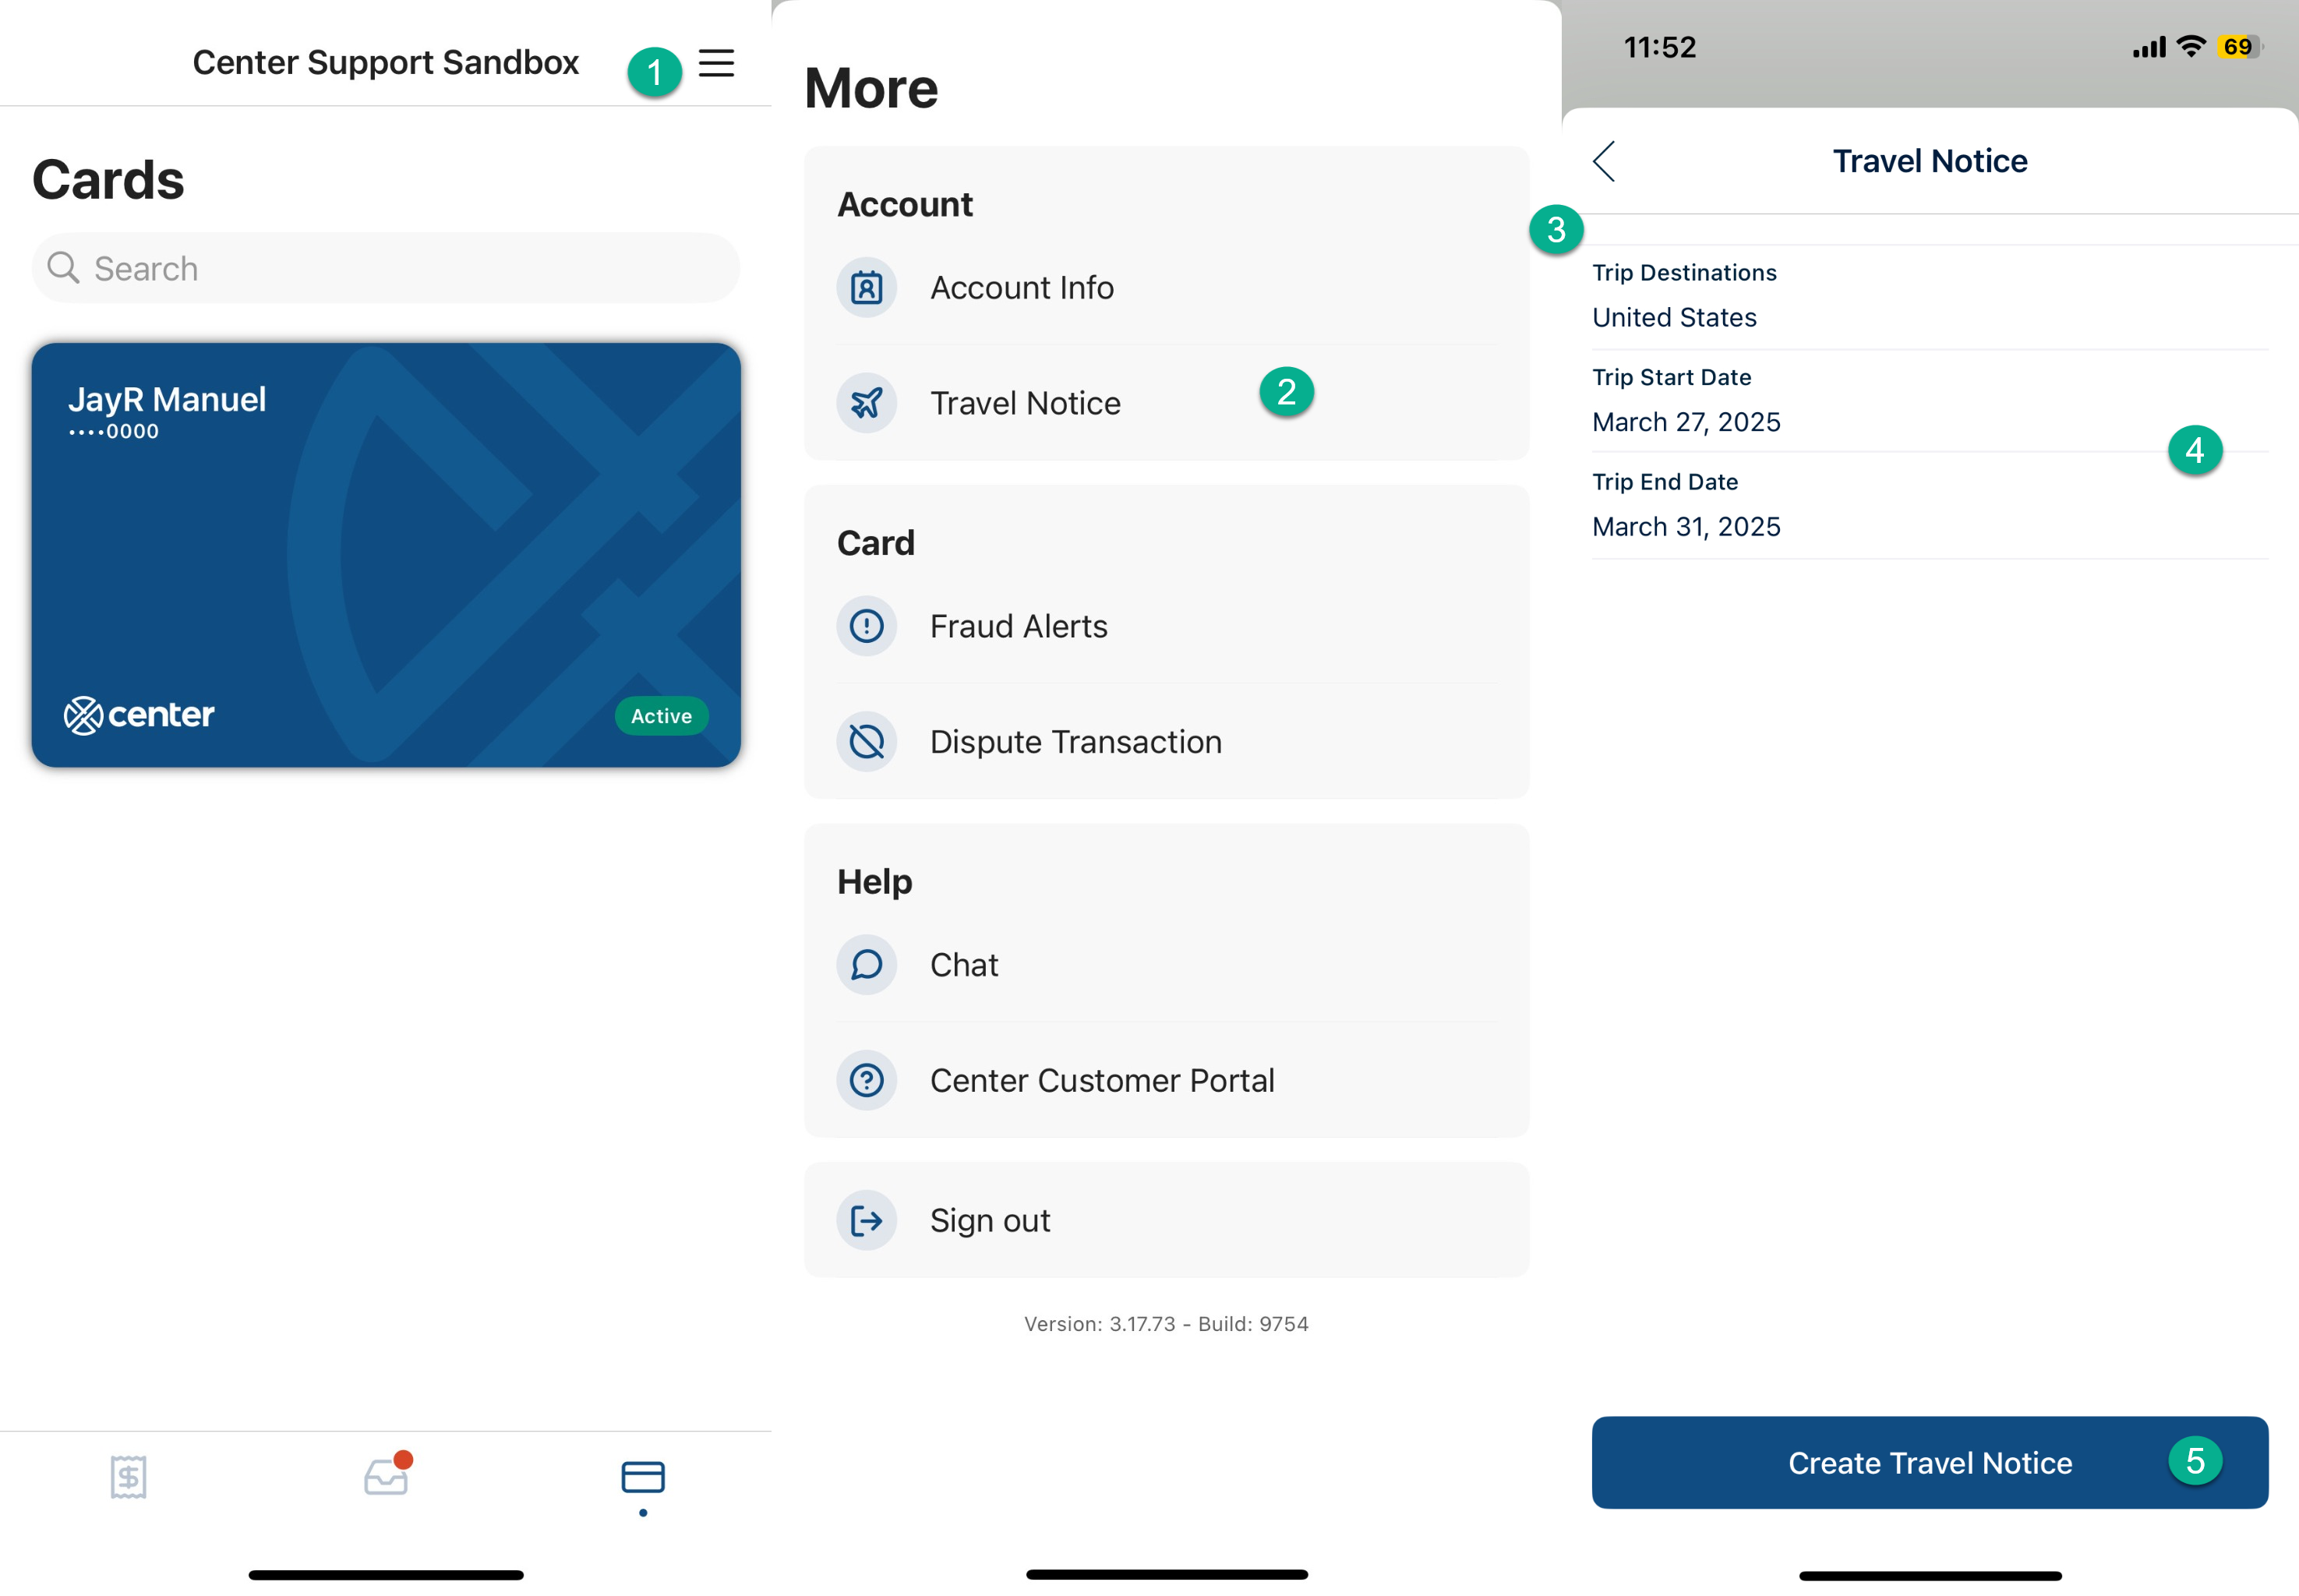Click the Account Info badge icon
Image resolution: width=2299 pixels, height=1596 pixels.
click(866, 288)
